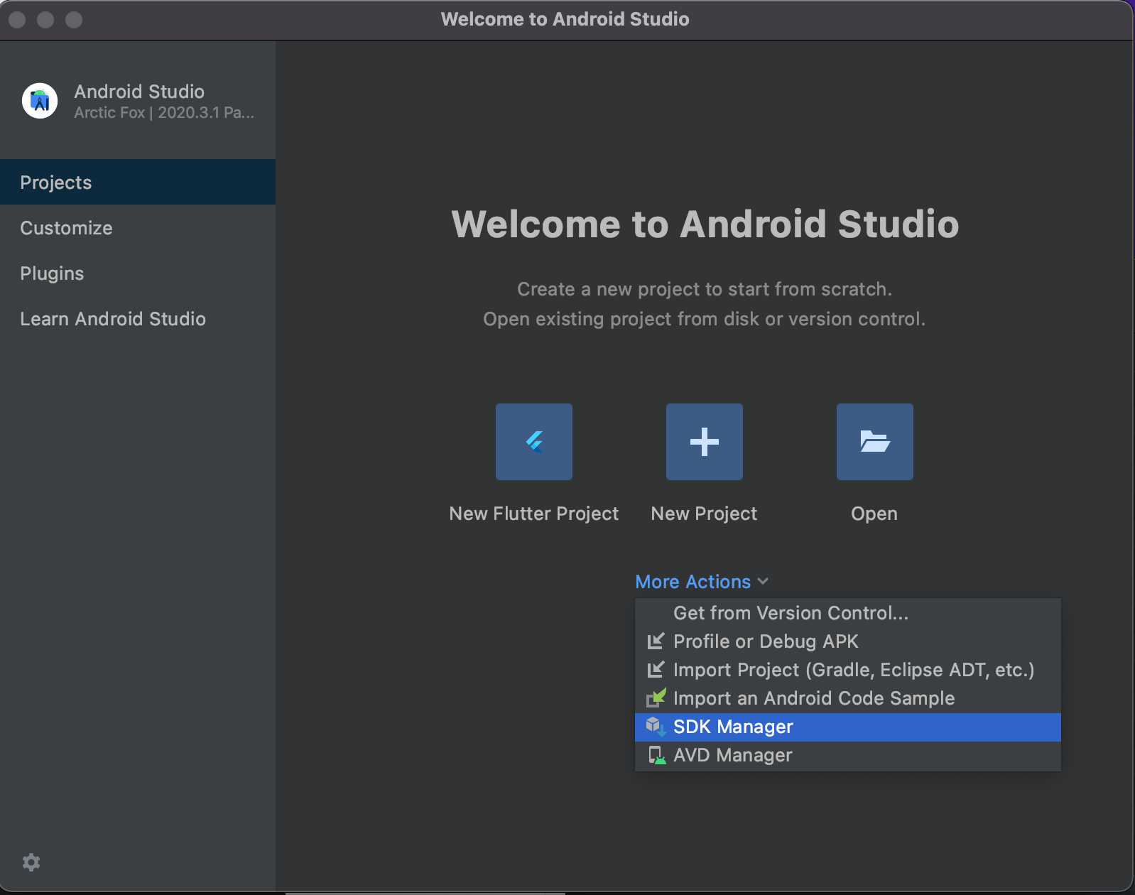Click the Import Project arrow icon
1135x895 pixels.
[656, 670]
